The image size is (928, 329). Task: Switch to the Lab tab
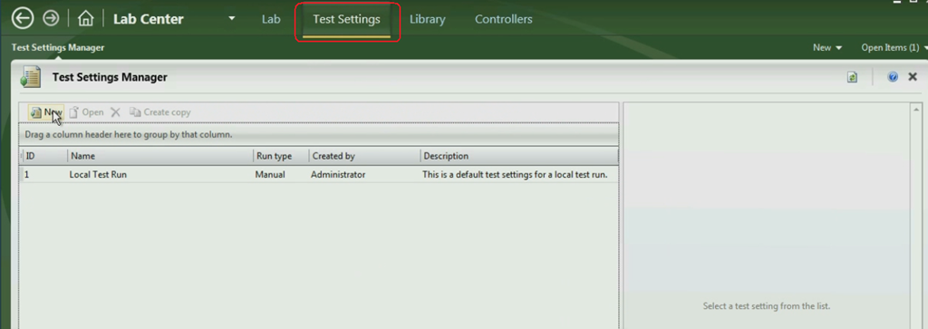[270, 19]
